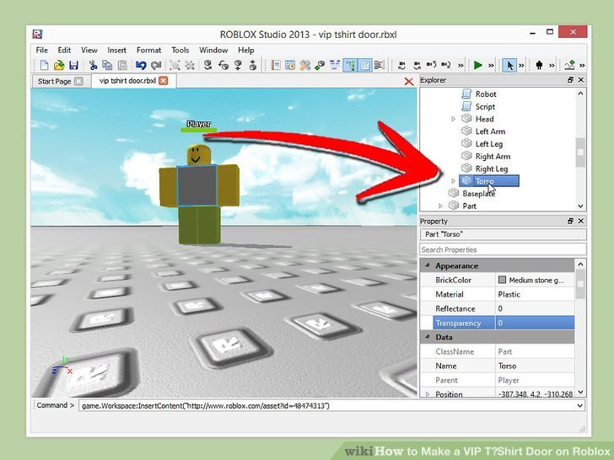Click the Ungroup selection icon
Viewport: 614px width, 460px height.
coord(190,65)
